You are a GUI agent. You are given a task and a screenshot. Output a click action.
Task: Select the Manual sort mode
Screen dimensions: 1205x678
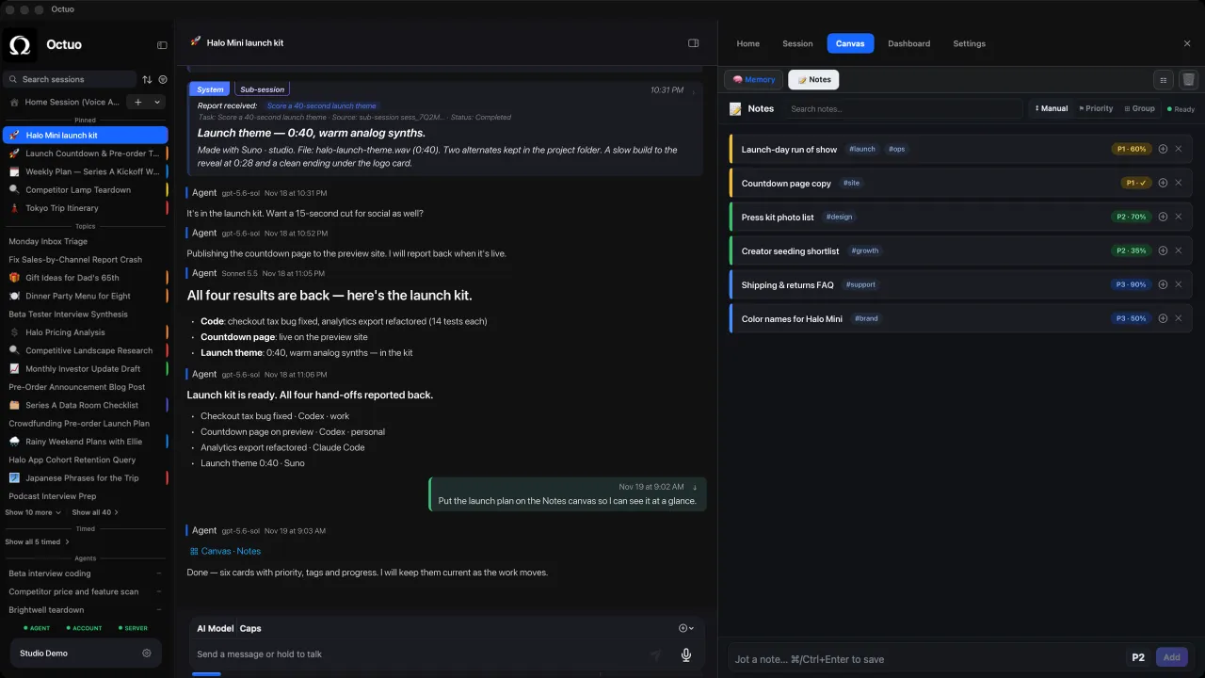tap(1052, 108)
